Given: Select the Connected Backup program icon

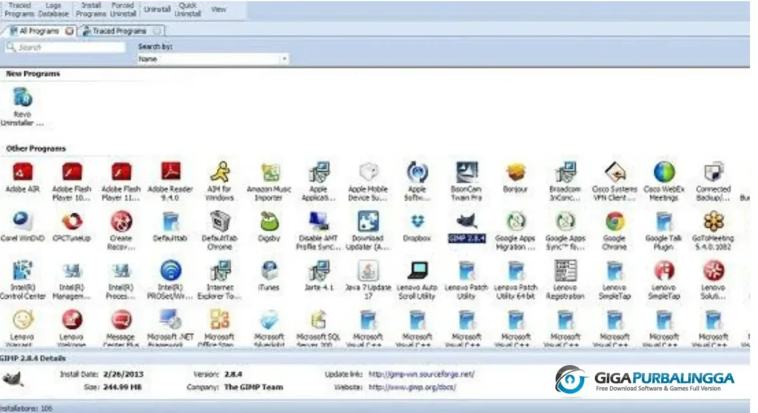Looking at the screenshot, I should (714, 172).
